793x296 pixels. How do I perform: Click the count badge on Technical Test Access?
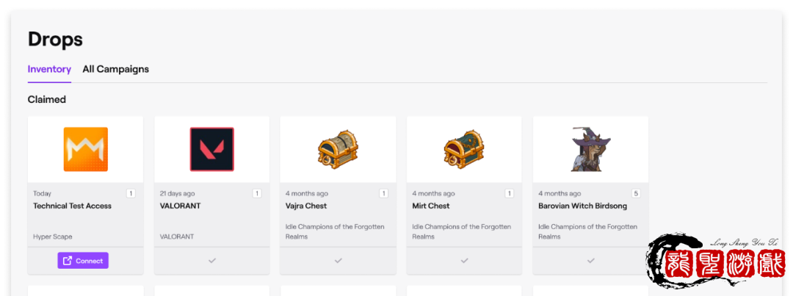pyautogui.click(x=131, y=193)
